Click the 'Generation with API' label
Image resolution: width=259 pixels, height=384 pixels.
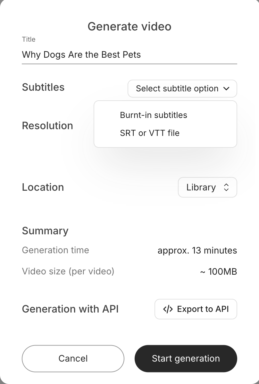[70, 309]
